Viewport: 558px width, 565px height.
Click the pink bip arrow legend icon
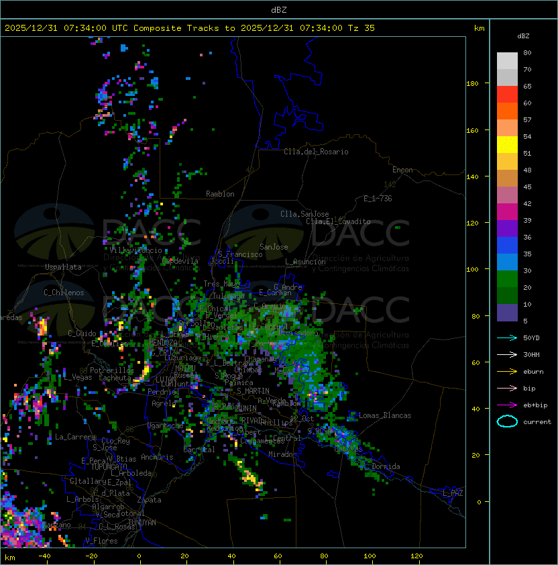(x=507, y=389)
